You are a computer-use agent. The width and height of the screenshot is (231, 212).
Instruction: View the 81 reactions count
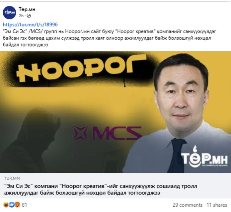pos(25,205)
